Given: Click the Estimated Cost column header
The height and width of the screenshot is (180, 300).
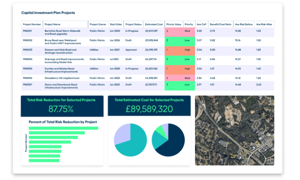Looking at the screenshot, I should coord(154,24).
